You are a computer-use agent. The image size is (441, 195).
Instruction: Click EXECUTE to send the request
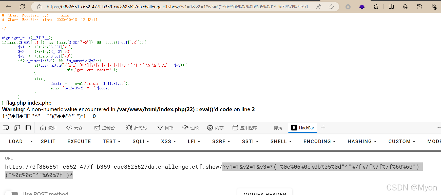click(x=79, y=141)
